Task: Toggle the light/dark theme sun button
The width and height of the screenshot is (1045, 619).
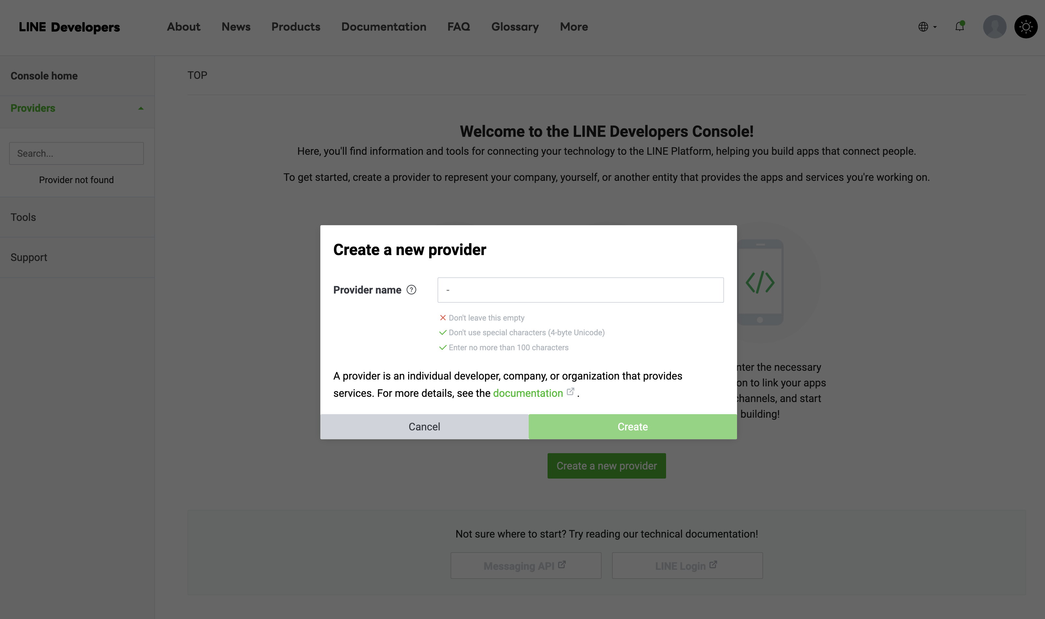Action: (x=1025, y=27)
